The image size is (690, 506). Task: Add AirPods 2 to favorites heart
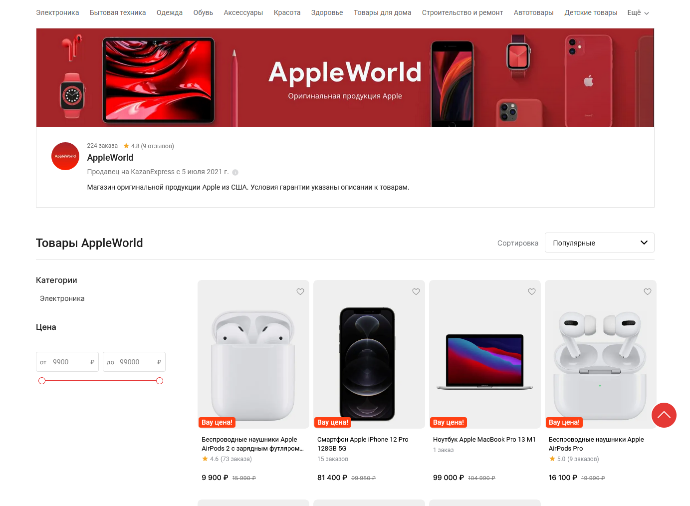click(x=300, y=291)
